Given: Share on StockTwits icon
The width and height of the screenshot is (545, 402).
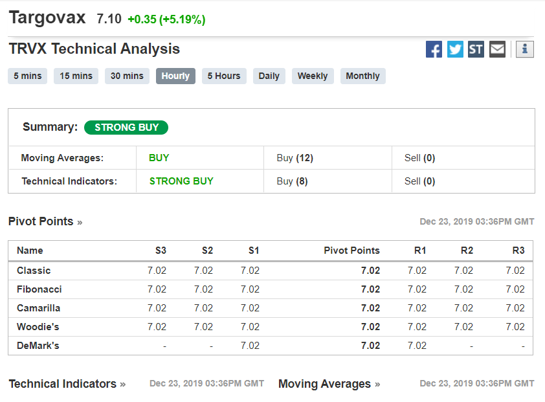Looking at the screenshot, I should [476, 49].
